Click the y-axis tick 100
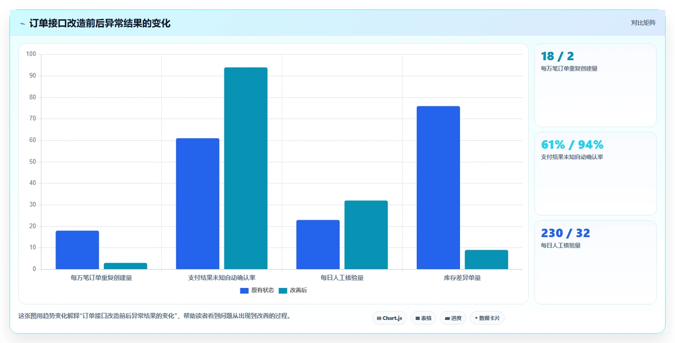The height and width of the screenshot is (343, 675). tap(31, 54)
